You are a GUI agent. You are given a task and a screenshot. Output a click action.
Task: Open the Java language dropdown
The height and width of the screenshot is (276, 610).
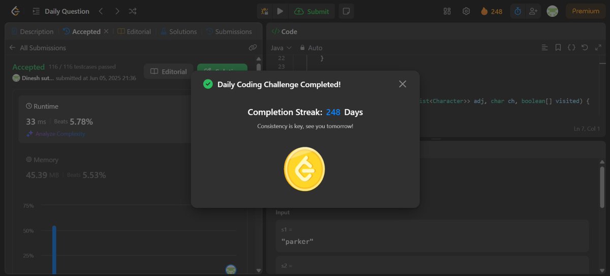pos(281,48)
